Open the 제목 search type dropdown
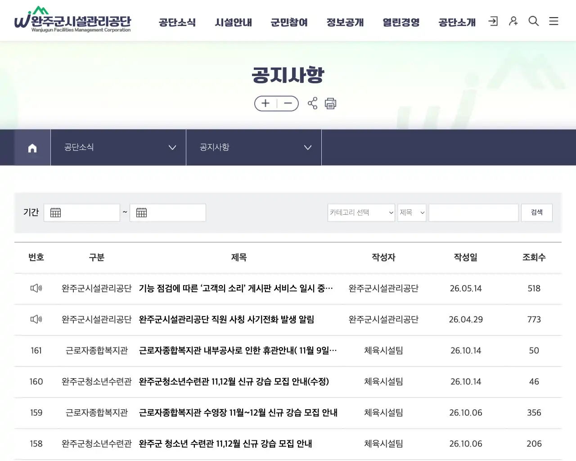This screenshot has width=576, height=461. click(412, 212)
